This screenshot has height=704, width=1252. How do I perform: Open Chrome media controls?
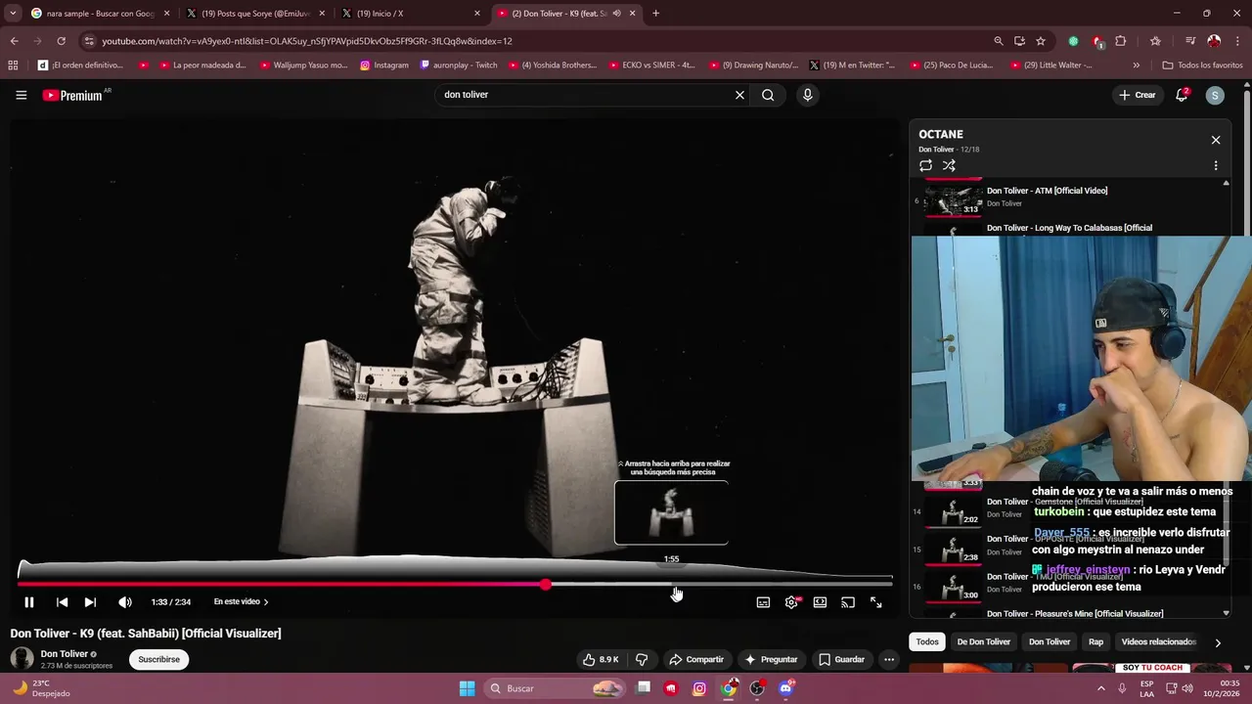click(x=1189, y=41)
